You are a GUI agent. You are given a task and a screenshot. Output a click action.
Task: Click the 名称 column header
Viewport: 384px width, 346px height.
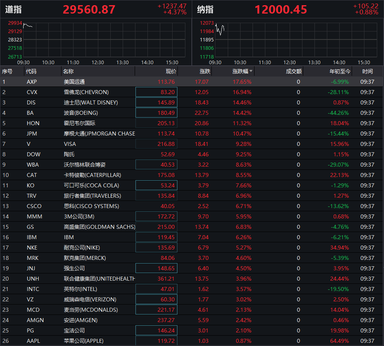click(x=68, y=71)
